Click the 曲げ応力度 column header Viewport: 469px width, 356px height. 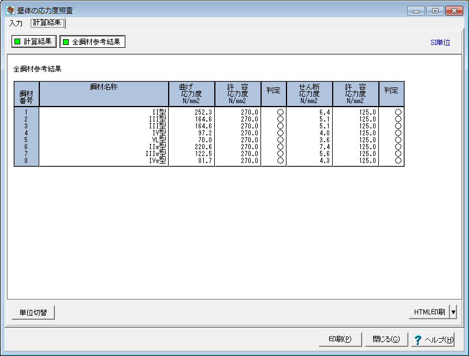(x=191, y=94)
